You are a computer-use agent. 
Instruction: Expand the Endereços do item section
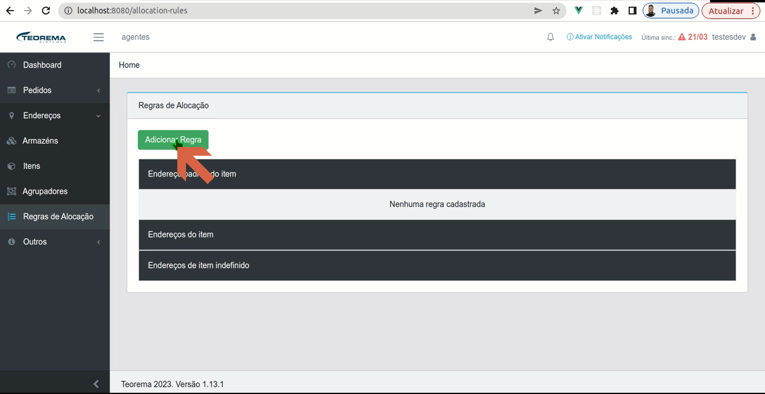pos(437,235)
